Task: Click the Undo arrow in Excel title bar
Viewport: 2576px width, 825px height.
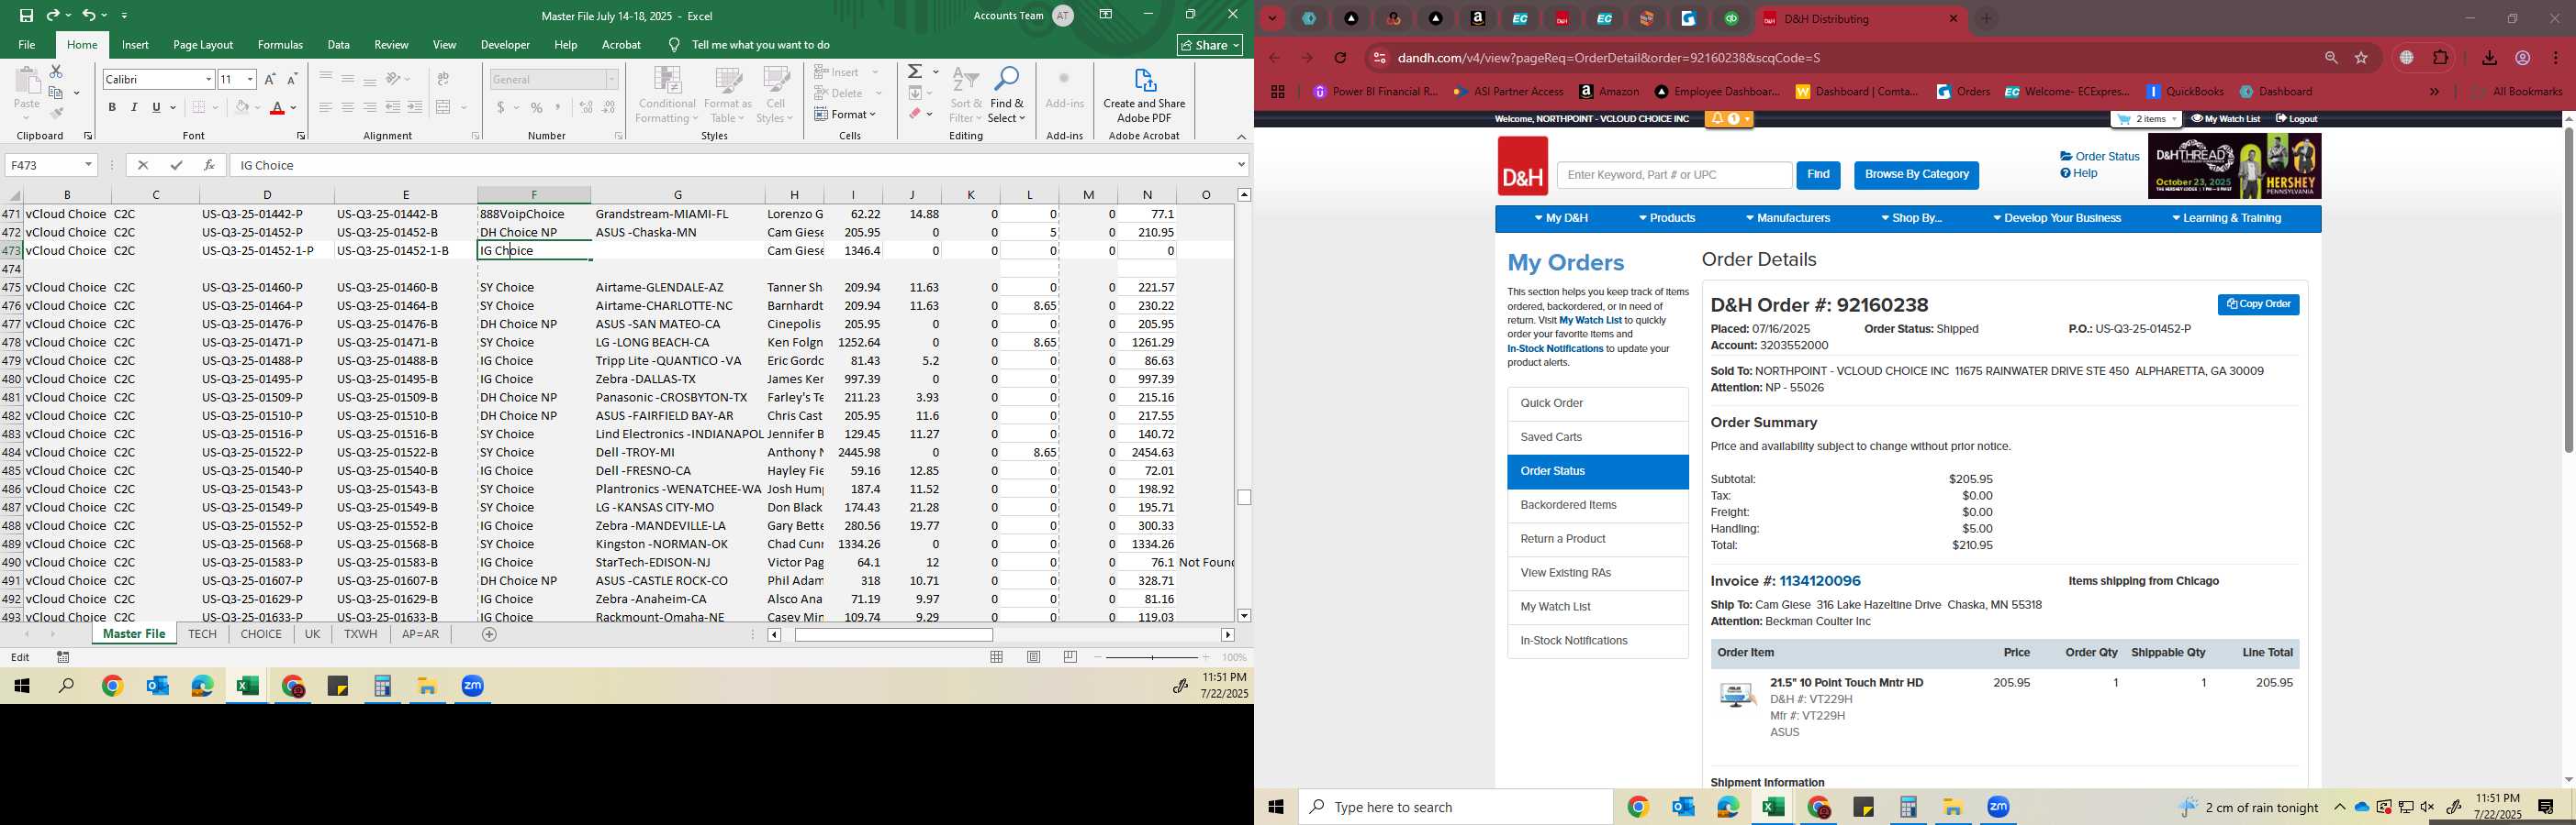Action: point(88,15)
